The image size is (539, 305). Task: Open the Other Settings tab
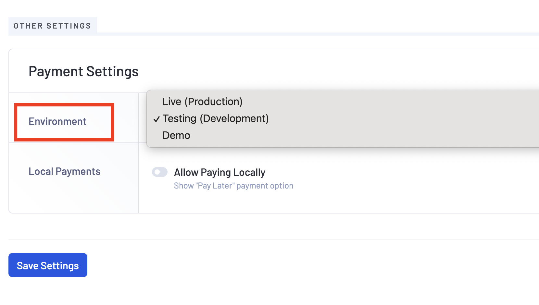coord(53,26)
